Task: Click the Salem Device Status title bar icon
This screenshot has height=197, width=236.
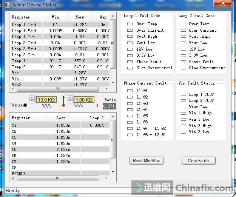Action: [8, 5]
